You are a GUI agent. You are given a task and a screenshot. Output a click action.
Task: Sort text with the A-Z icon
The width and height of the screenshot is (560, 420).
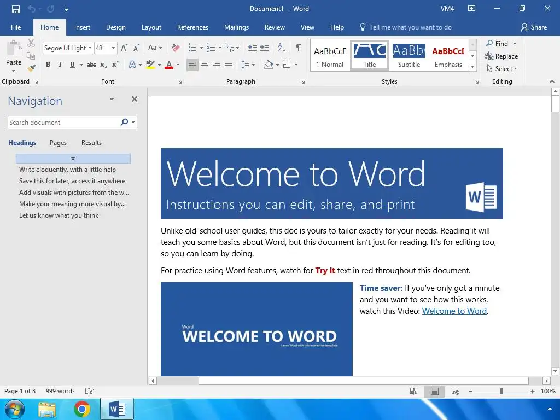coord(282,48)
